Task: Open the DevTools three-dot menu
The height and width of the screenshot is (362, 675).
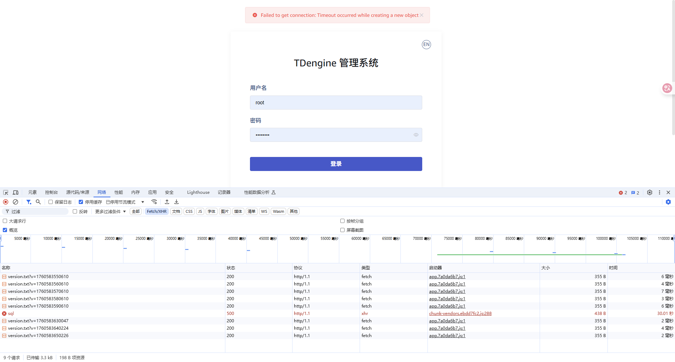Action: click(x=660, y=192)
